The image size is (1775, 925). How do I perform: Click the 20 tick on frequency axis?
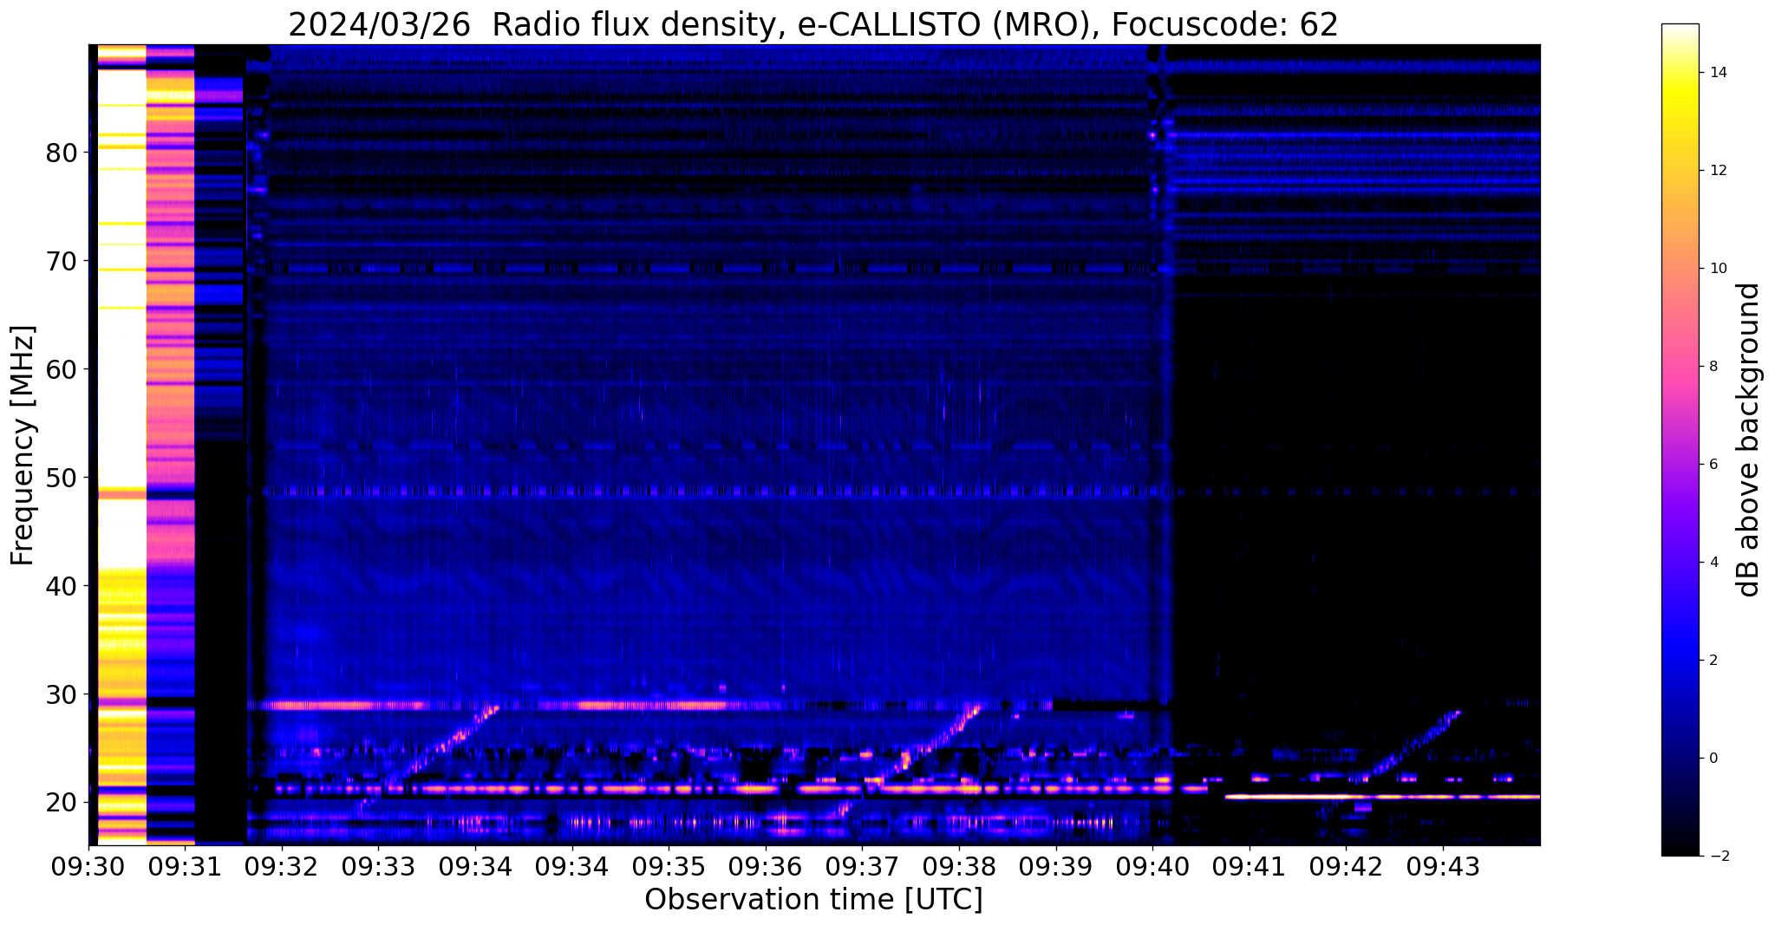[62, 803]
